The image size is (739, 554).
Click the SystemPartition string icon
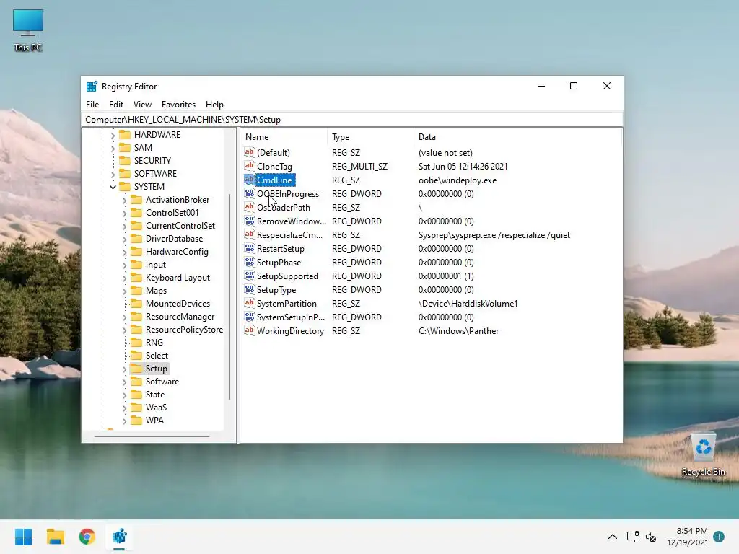pyautogui.click(x=249, y=302)
